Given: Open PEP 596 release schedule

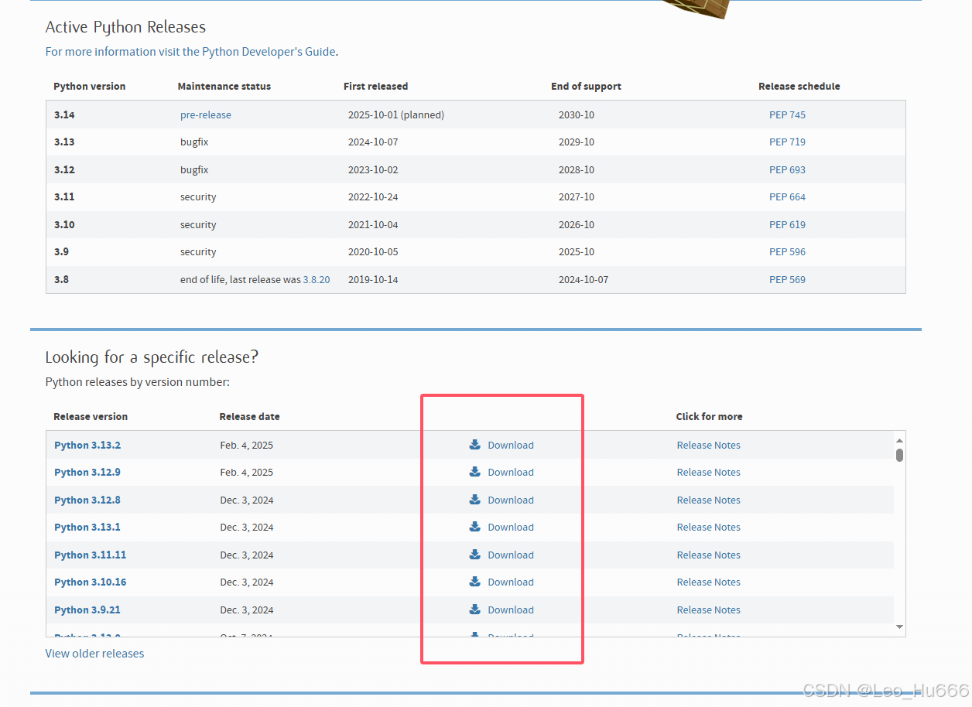Looking at the screenshot, I should (x=787, y=251).
